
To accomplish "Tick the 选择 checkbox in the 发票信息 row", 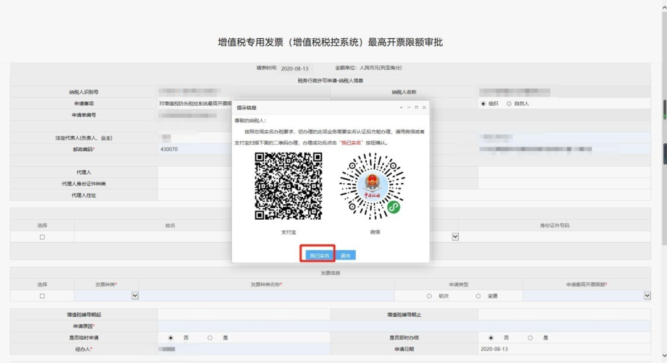I will pyautogui.click(x=42, y=296).
